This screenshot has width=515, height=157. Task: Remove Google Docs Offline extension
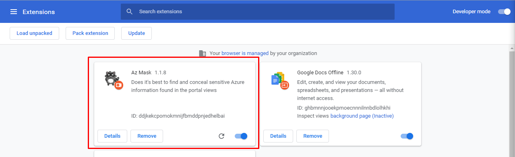point(312,136)
